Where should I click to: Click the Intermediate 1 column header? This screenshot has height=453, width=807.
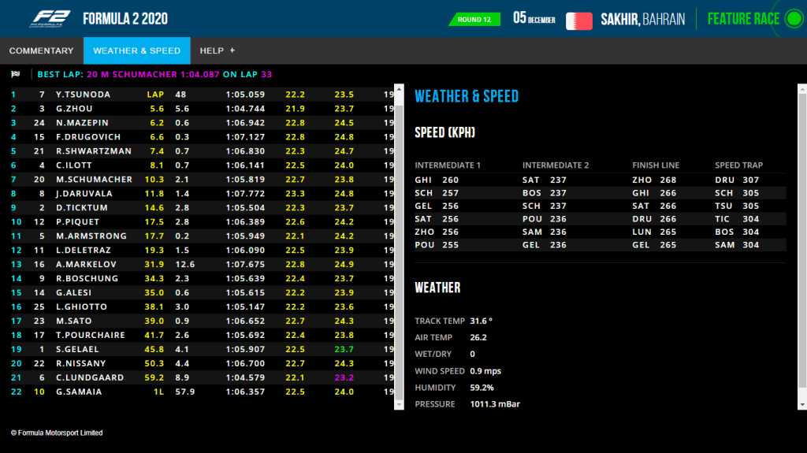tap(448, 165)
